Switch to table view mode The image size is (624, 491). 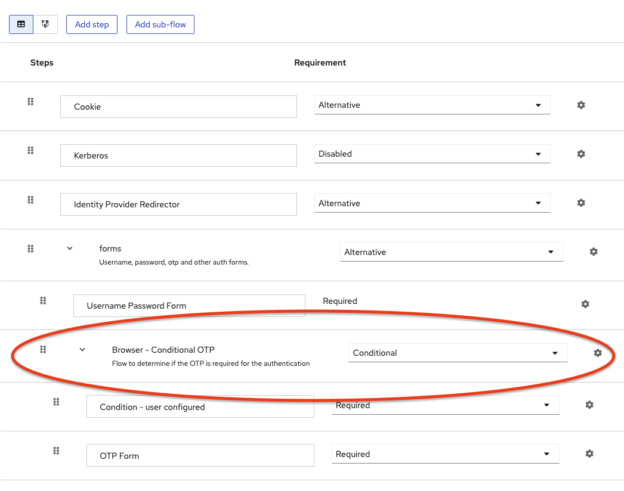(21, 24)
